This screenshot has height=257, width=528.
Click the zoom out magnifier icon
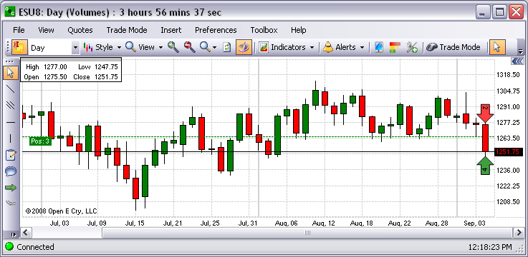190,47
